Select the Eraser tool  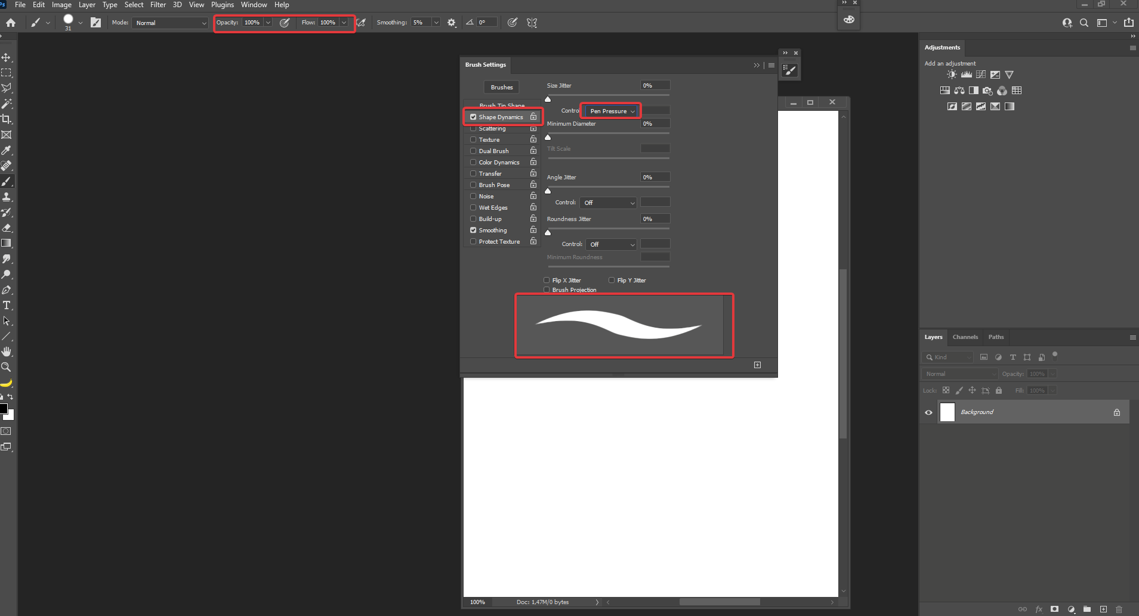7,228
